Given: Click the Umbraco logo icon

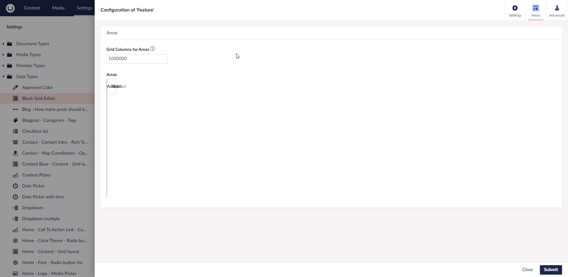Looking at the screenshot, I should coord(10,8).
